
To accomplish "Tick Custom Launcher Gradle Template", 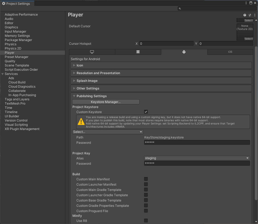I will click(x=146, y=195).
